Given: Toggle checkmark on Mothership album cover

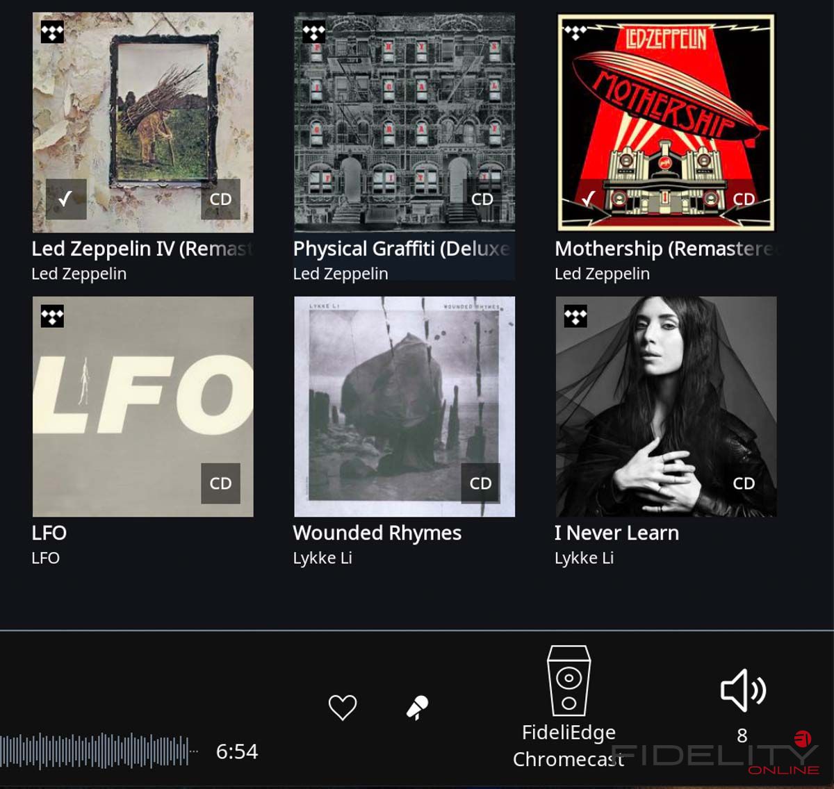Looking at the screenshot, I should pos(589,199).
